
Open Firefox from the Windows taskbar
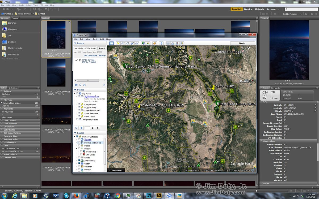coord(77,196)
